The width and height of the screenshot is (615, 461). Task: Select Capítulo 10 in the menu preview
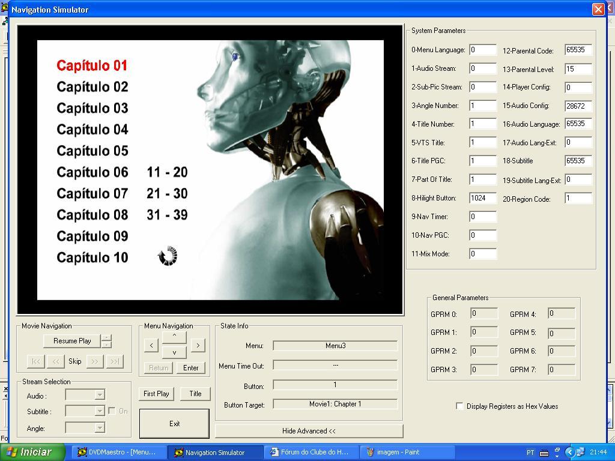click(x=92, y=257)
